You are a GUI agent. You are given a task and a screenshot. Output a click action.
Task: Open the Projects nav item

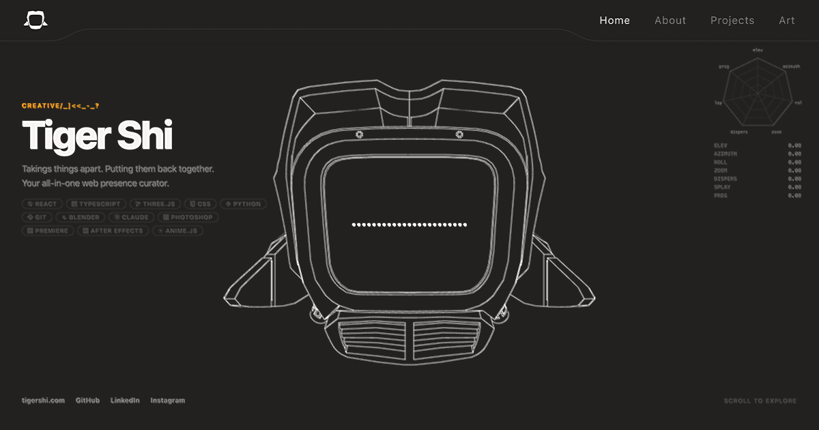click(x=732, y=20)
